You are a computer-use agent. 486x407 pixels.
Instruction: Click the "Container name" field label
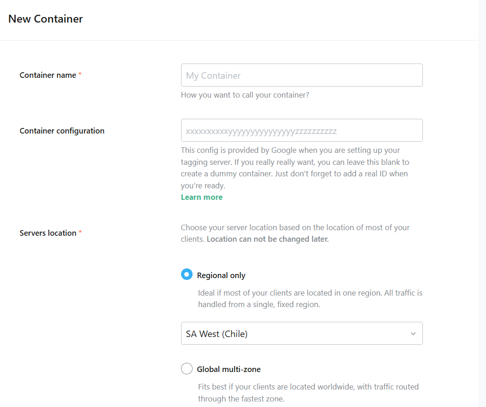click(48, 75)
